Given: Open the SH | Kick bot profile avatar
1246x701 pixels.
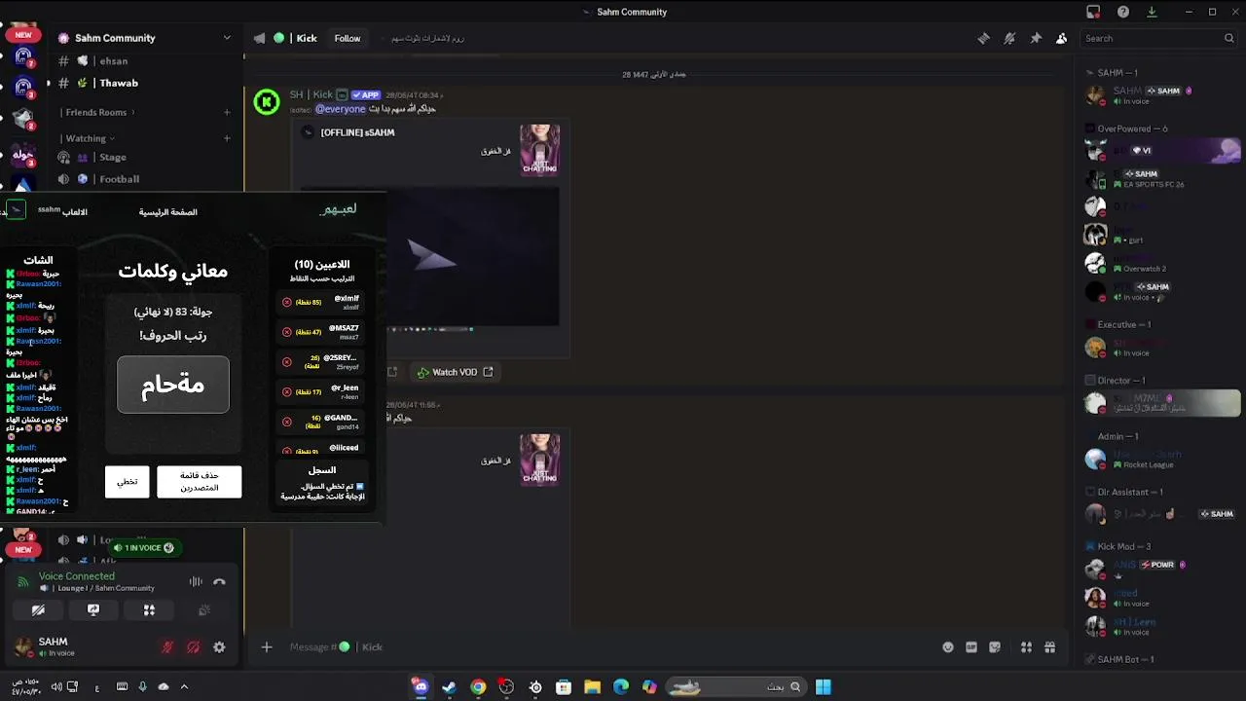Looking at the screenshot, I should coord(267,101).
